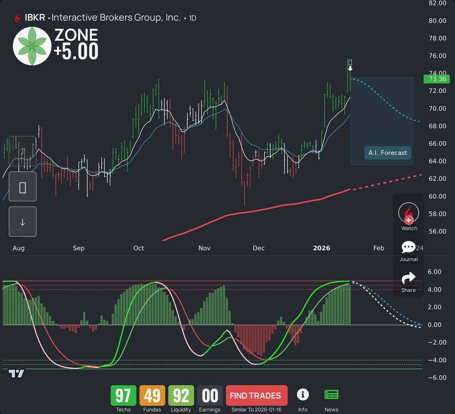Viewport: 455px width, 414px height.
Task: Click the 80.00 price axis label
Action: pyautogui.click(x=437, y=21)
